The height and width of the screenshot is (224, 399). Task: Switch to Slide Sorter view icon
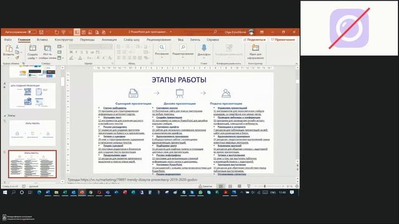(230, 186)
